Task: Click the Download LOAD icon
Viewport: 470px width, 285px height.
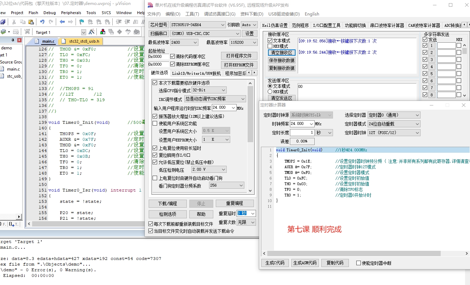Action: 27,32
